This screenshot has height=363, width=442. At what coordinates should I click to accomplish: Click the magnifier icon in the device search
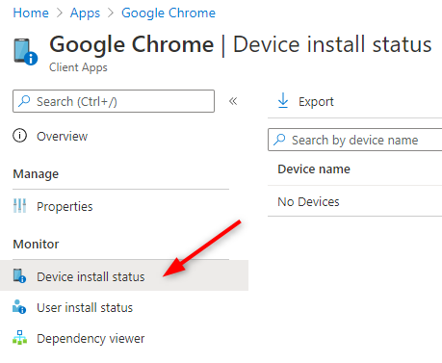(x=279, y=140)
